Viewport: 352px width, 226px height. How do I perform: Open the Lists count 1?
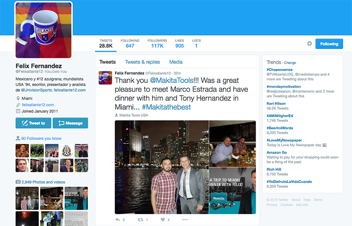click(196, 44)
